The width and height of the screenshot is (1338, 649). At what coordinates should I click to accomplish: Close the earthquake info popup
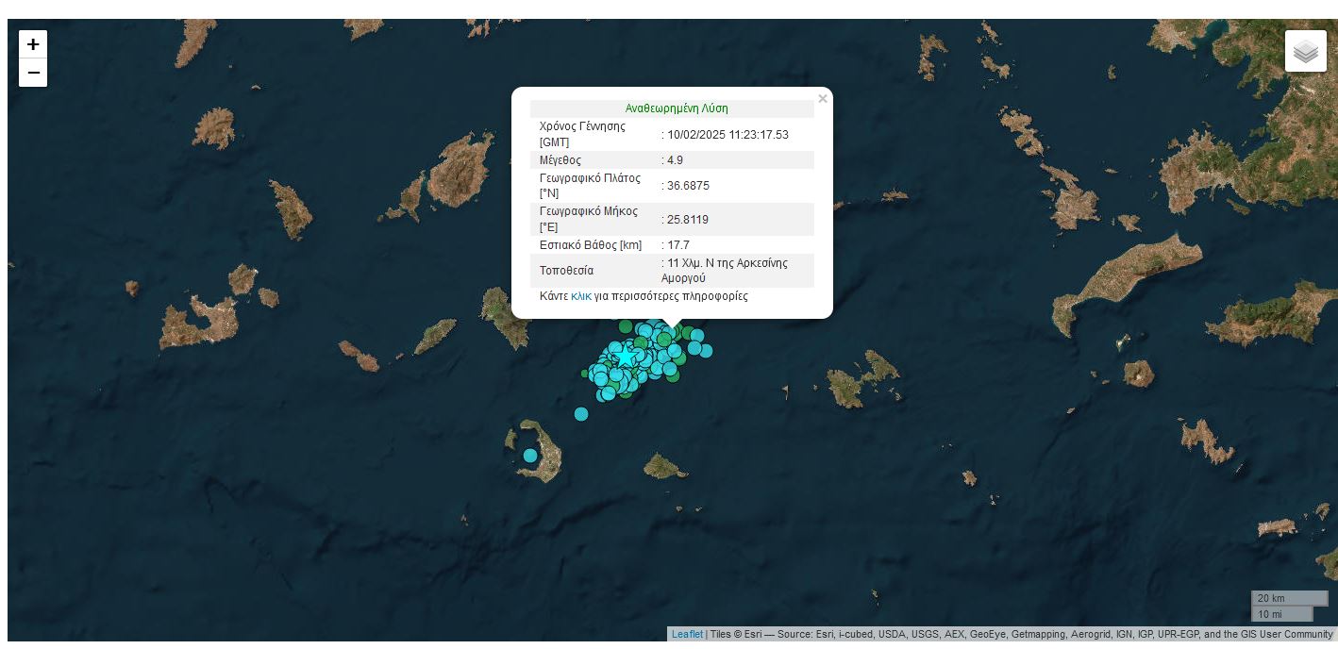click(x=822, y=99)
